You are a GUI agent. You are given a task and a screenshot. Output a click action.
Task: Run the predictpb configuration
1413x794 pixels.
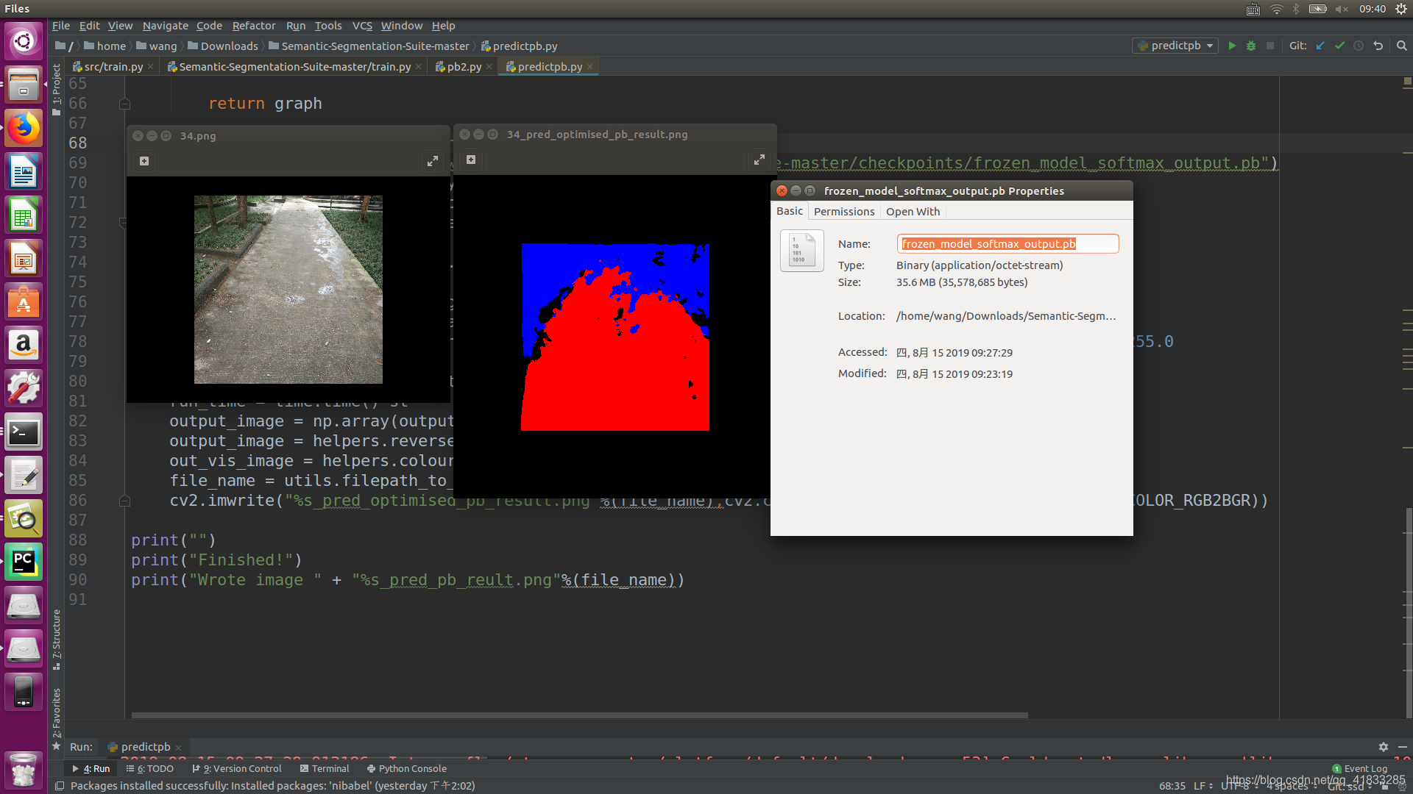point(1232,46)
